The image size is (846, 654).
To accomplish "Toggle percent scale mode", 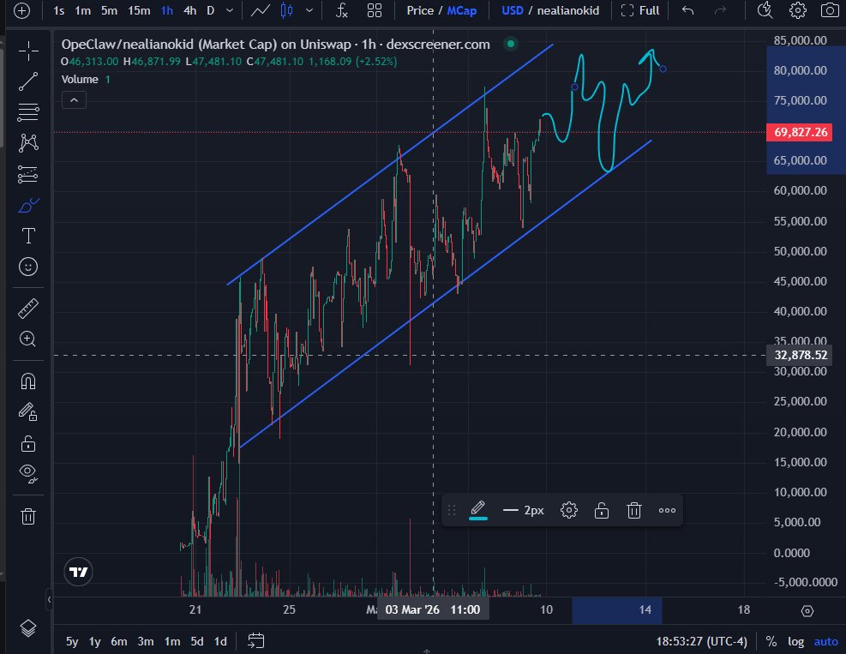I will (x=771, y=641).
